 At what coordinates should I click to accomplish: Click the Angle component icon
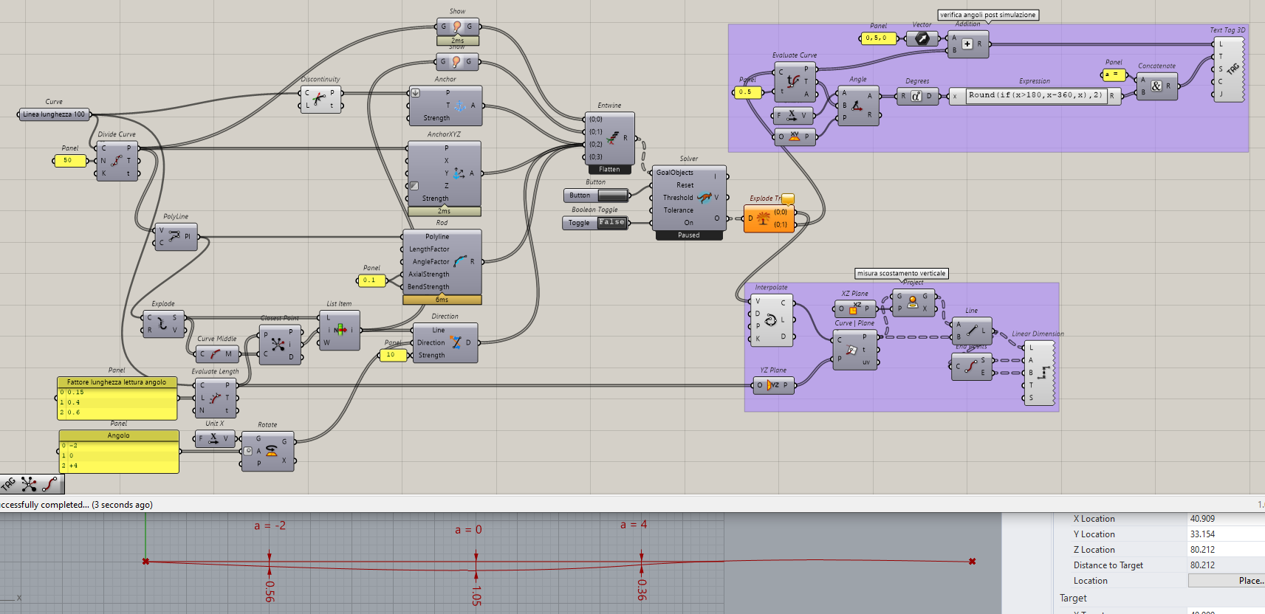pyautogui.click(x=857, y=106)
